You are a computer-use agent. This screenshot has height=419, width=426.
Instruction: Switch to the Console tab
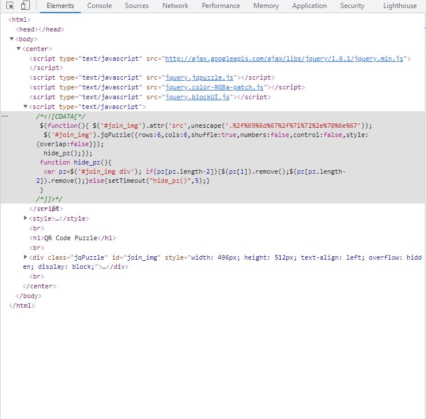click(100, 6)
